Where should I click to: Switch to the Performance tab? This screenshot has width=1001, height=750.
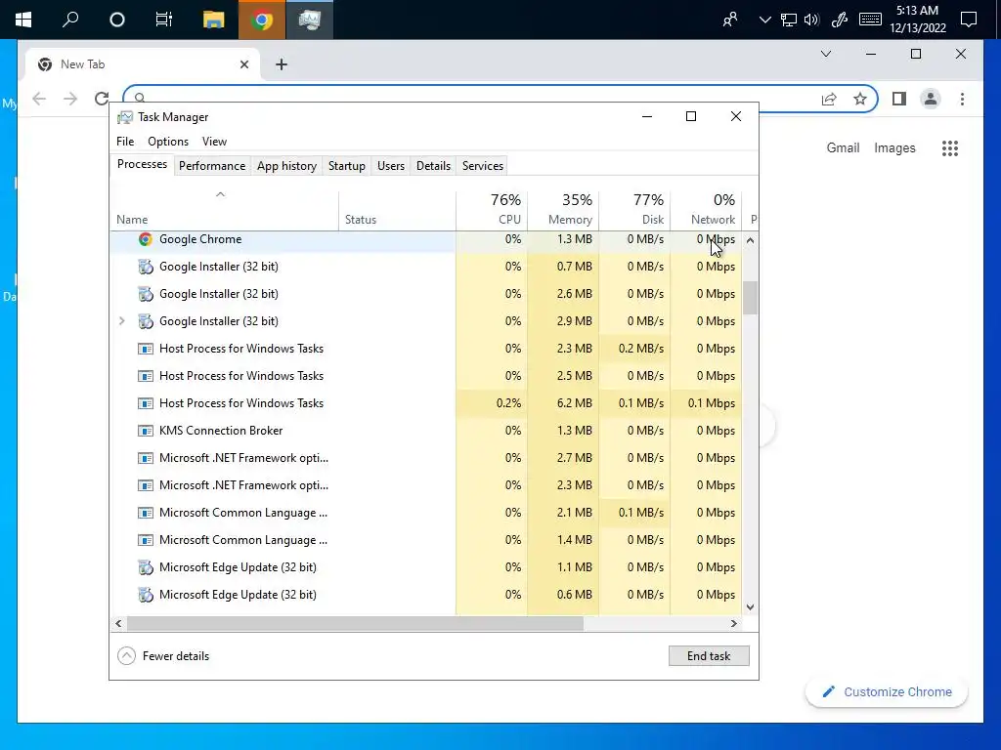tap(212, 166)
